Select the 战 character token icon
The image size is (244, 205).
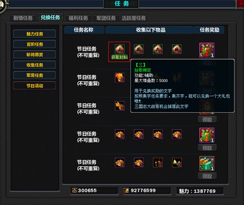[x=177, y=49]
